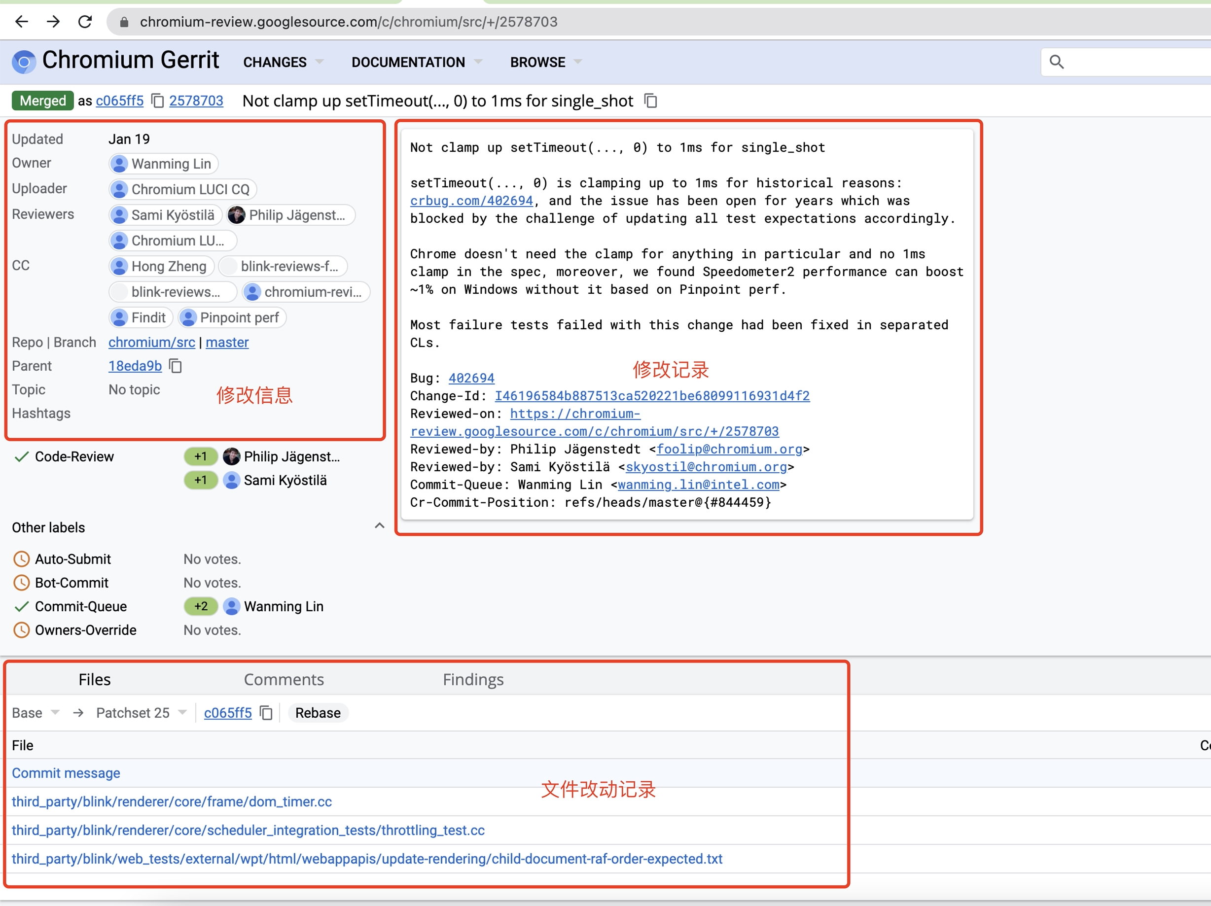Open the DOCUMENTATION dropdown menu
Viewport: 1211px width, 906px height.
(417, 62)
